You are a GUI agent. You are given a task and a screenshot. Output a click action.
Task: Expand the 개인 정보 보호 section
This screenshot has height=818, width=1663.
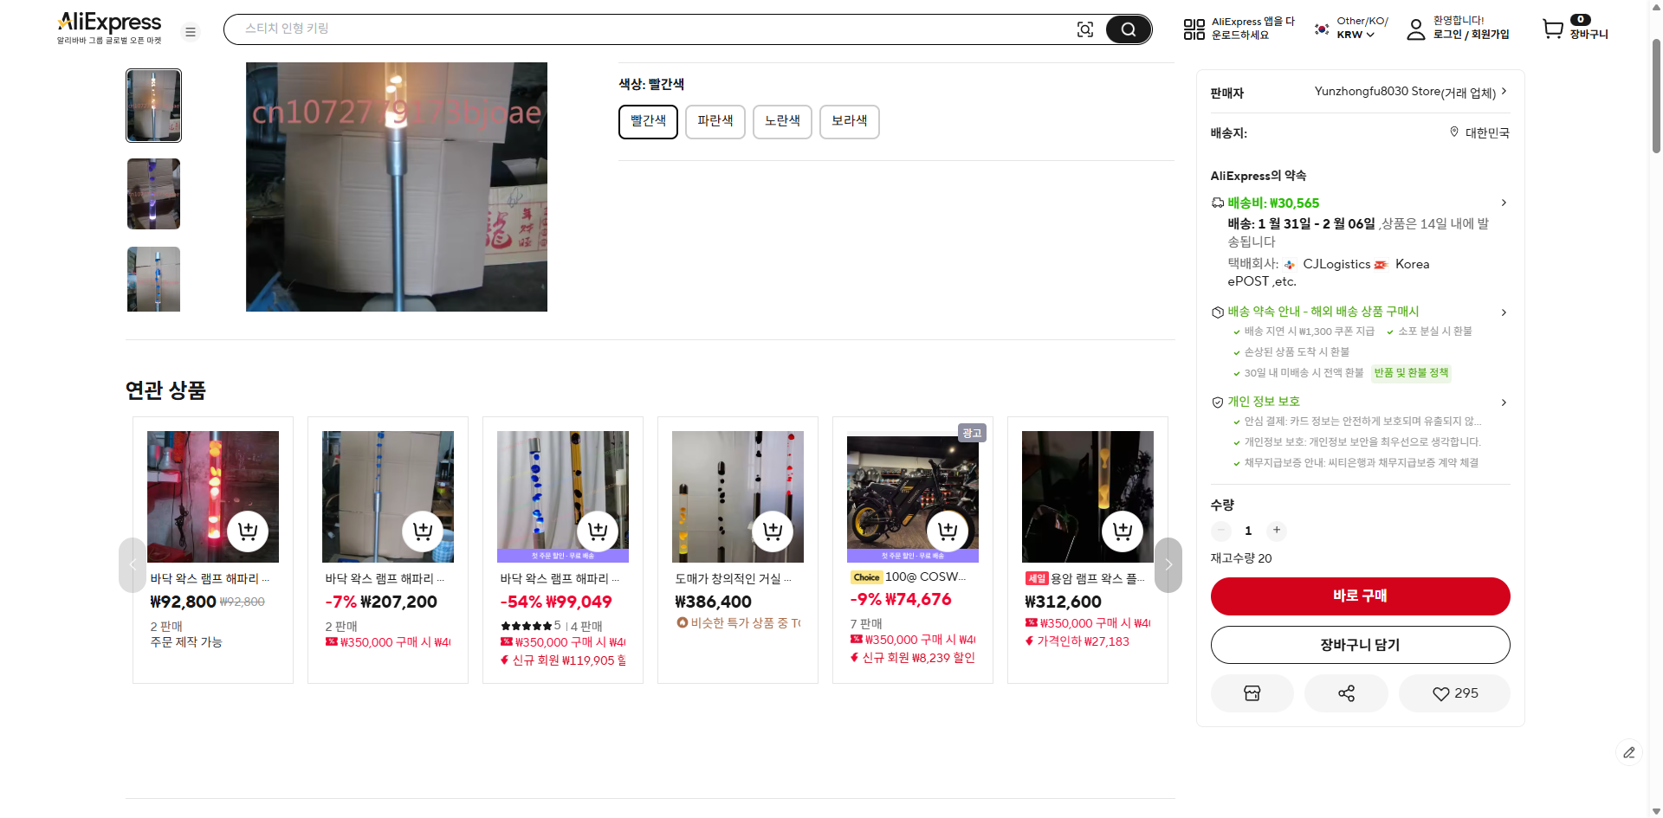coord(1504,403)
